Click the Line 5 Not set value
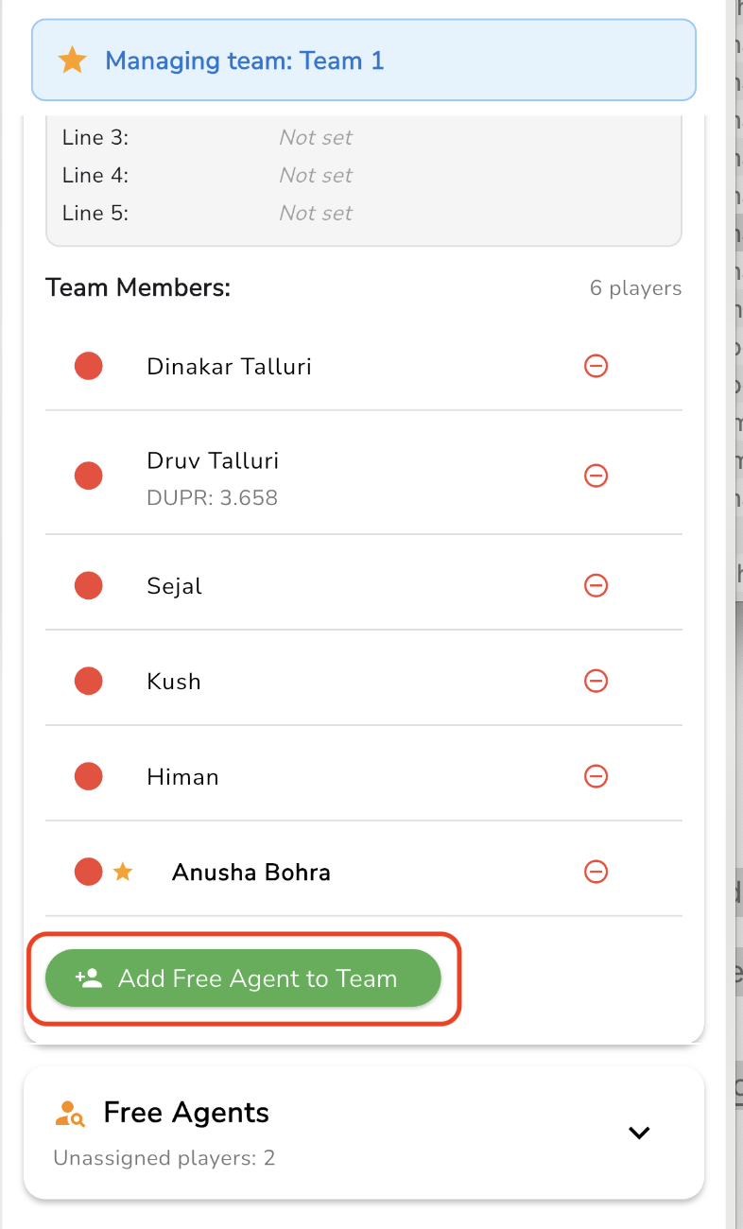743x1229 pixels. [x=316, y=214]
